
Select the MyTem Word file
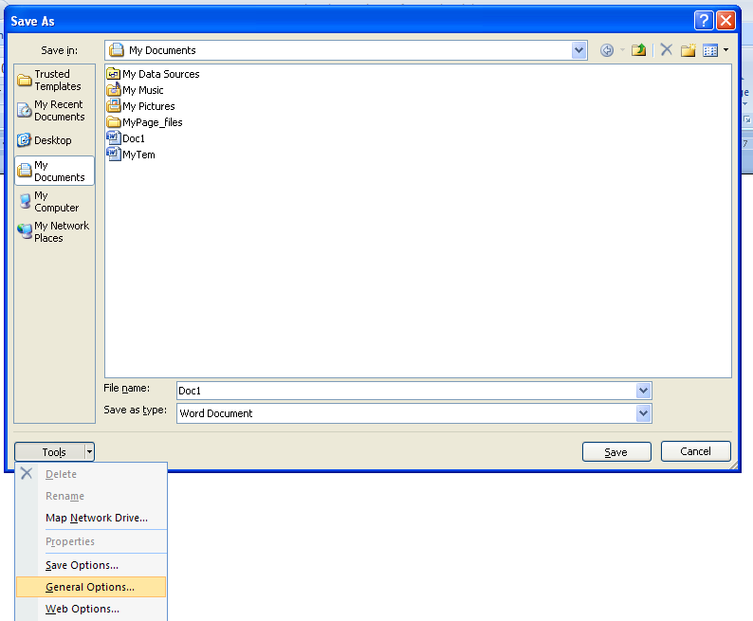[131, 155]
